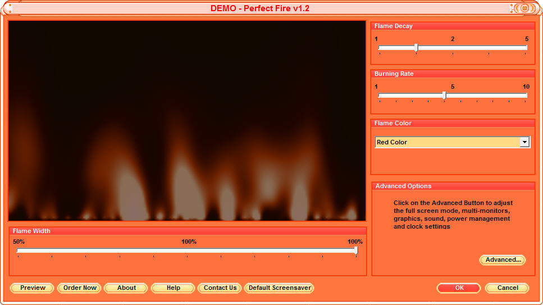Click the power icon in title bar
The height and width of the screenshot is (305, 543).
(x=524, y=8)
